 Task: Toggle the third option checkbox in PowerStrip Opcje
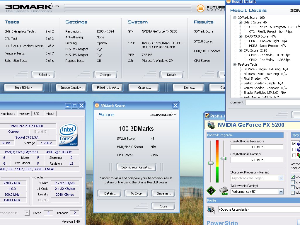point(294,155)
